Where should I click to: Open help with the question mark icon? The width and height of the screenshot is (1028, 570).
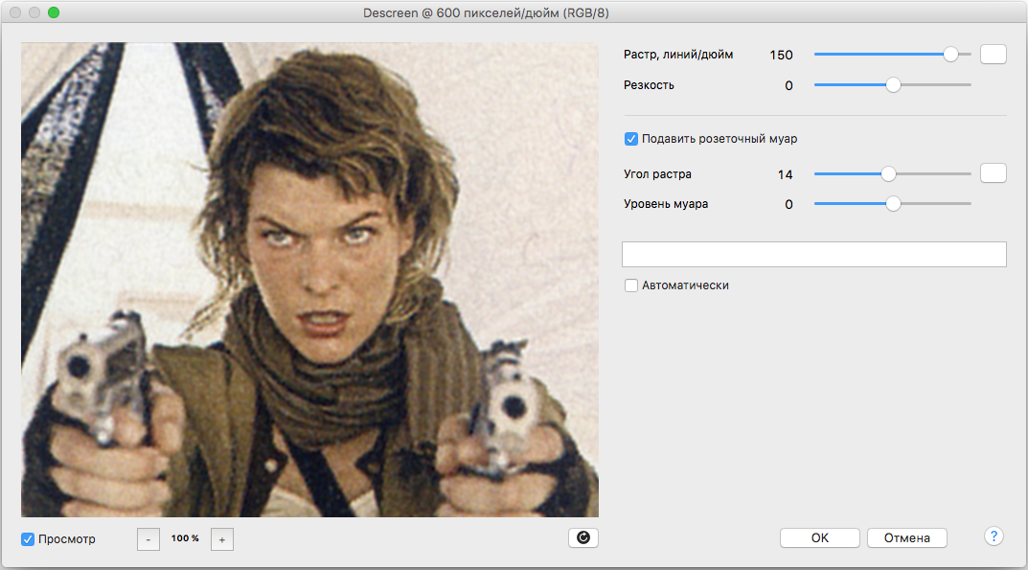tap(994, 536)
